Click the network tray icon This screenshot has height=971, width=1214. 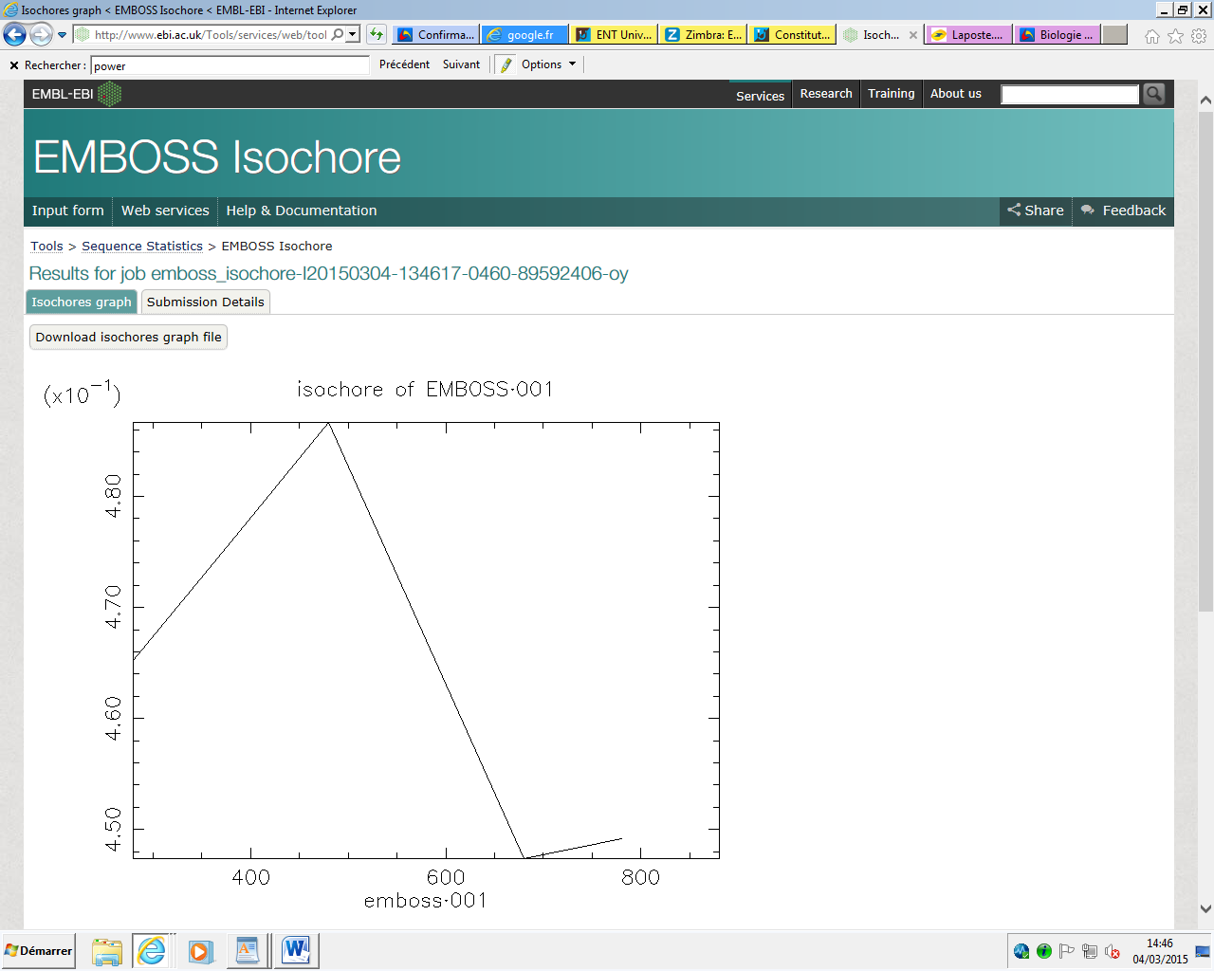1090,951
